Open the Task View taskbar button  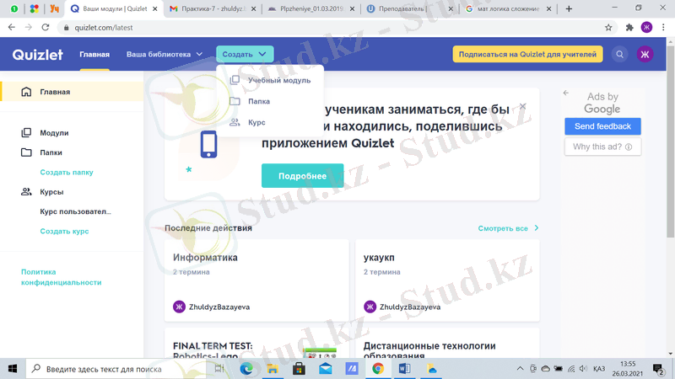219,369
